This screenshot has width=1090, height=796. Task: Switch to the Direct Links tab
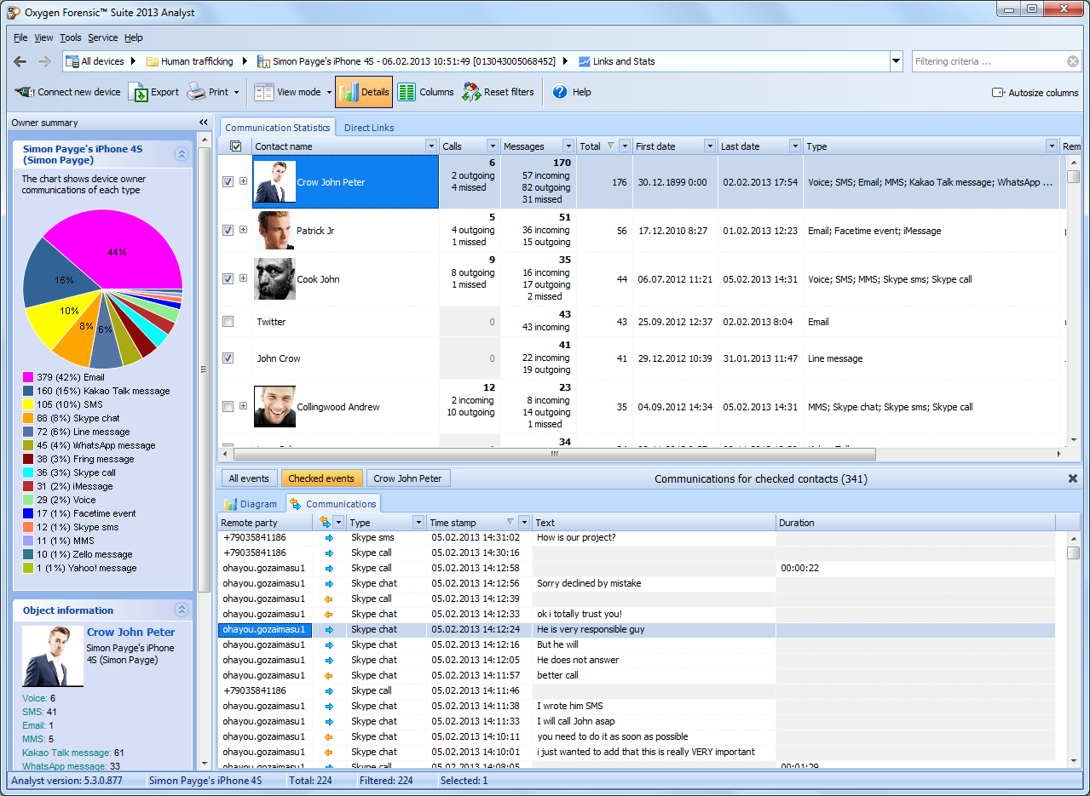pos(369,128)
